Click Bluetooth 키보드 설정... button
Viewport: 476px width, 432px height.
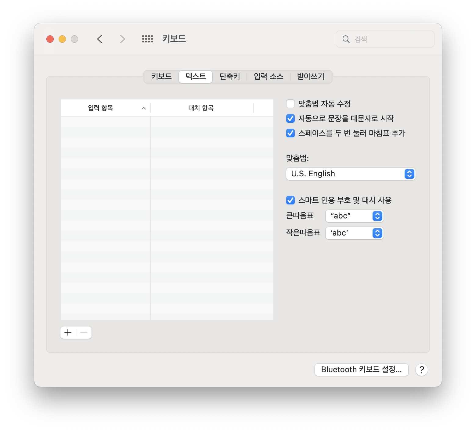coord(362,370)
